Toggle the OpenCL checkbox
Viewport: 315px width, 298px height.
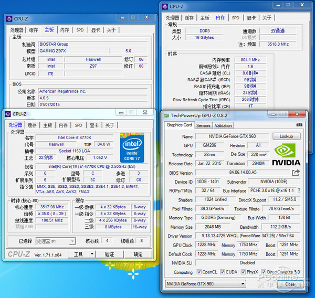click(199, 272)
